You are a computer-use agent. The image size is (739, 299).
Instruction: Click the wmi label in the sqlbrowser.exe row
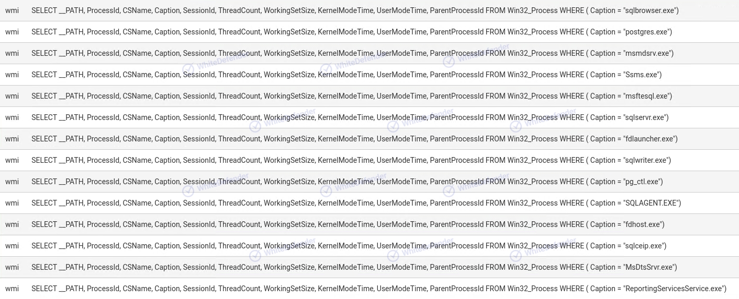coord(12,10)
